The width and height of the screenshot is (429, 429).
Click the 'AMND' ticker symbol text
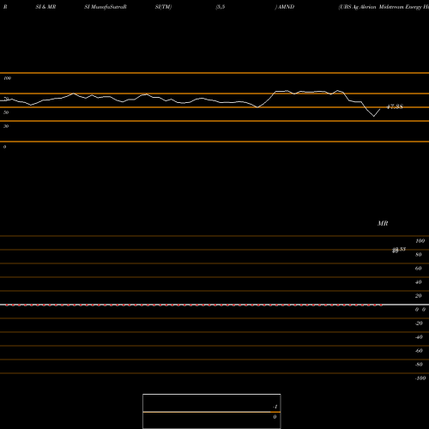(x=287, y=7)
